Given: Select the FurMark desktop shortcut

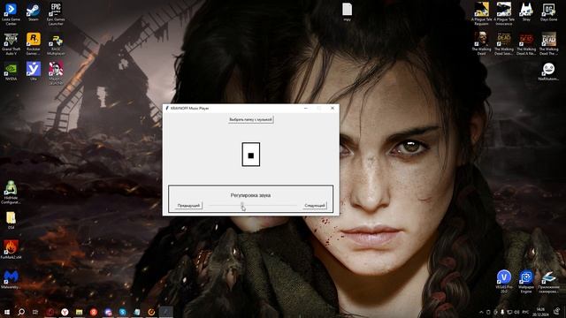Looking at the screenshot, I should (x=11, y=250).
